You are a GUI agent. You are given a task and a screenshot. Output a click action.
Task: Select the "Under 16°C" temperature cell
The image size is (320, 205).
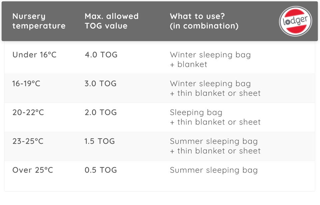(34, 55)
